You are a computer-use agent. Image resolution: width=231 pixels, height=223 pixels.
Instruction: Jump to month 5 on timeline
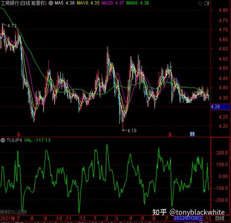[x=143, y=218]
